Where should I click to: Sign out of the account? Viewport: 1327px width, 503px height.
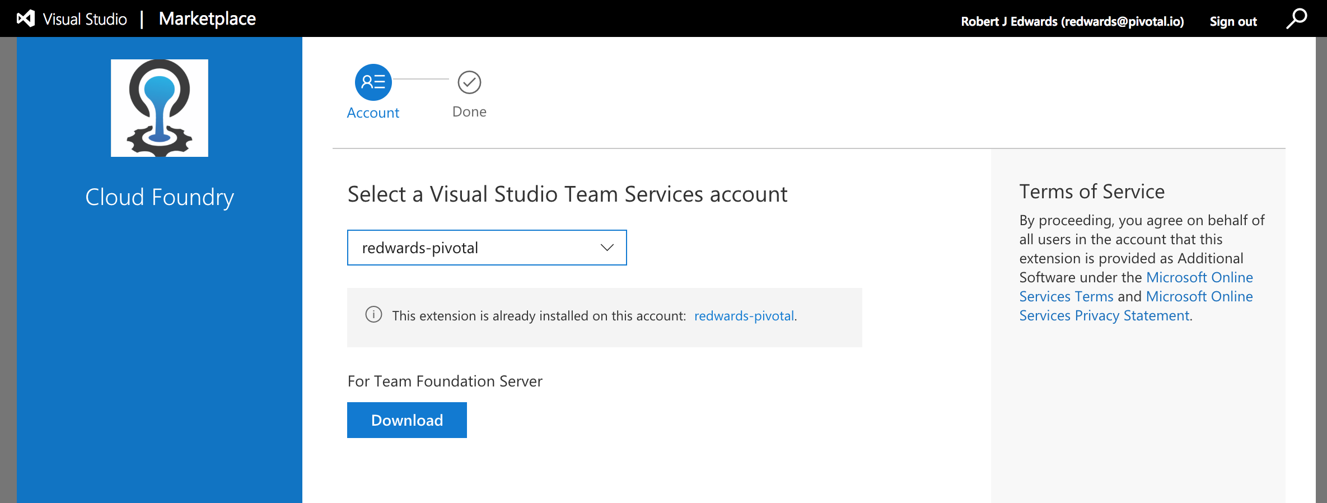[x=1233, y=21]
